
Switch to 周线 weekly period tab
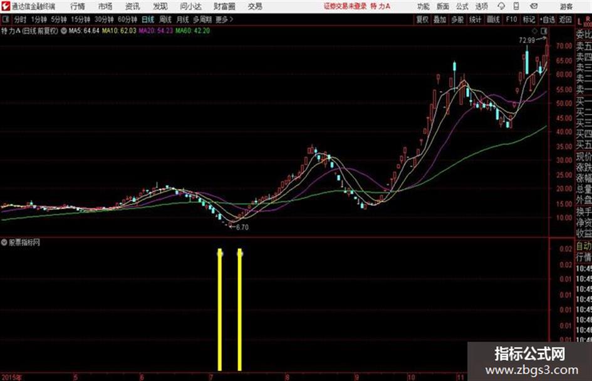click(165, 19)
